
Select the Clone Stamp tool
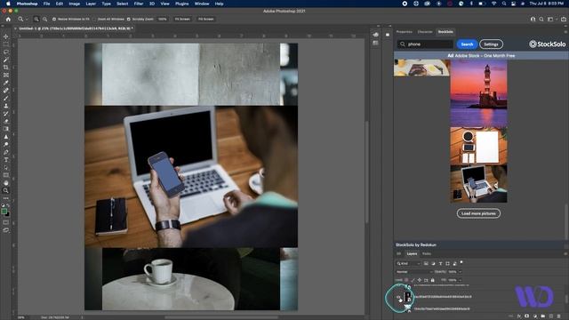point(6,106)
